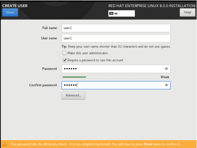Uncheck Require a password to use this account
The image size is (197, 148).
click(65, 60)
